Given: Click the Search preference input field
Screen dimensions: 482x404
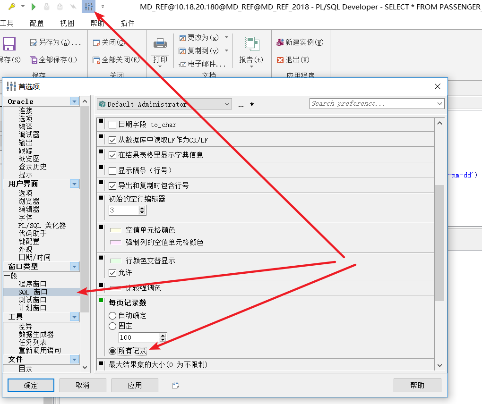Looking at the screenshot, I should pos(372,103).
